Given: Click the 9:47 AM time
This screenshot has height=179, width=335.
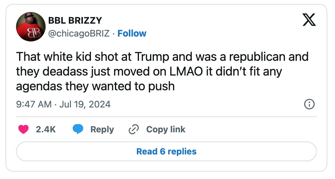Looking at the screenshot, I should pyautogui.click(x=34, y=104).
